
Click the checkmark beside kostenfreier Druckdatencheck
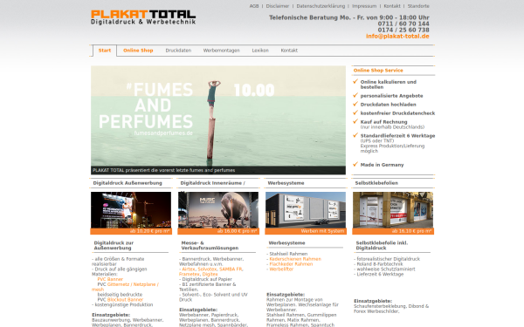(x=355, y=112)
